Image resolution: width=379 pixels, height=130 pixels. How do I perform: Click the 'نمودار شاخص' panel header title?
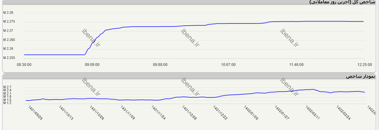tap(360, 76)
